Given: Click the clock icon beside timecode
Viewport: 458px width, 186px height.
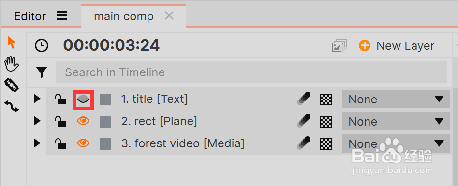Looking at the screenshot, I should point(42,46).
